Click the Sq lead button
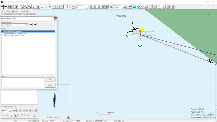The image size is (217, 122). (34, 111)
